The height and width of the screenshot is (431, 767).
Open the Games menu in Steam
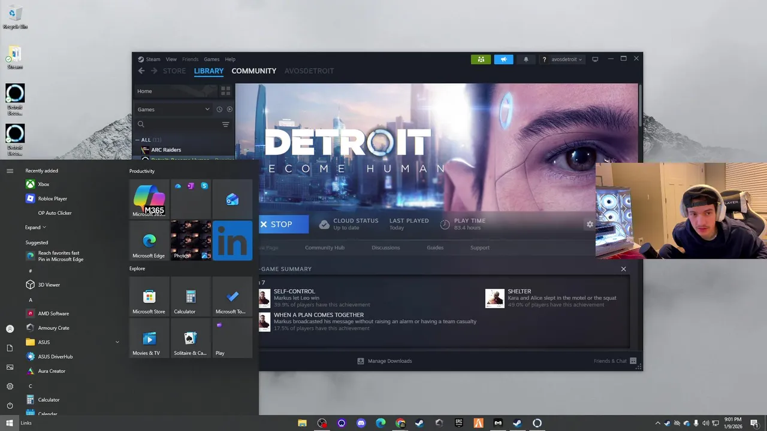click(212, 59)
